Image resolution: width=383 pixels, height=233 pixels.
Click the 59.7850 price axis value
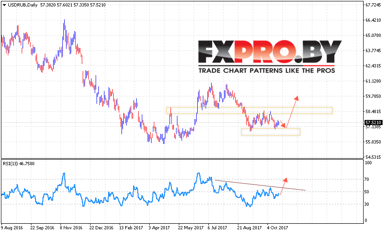click(x=373, y=96)
